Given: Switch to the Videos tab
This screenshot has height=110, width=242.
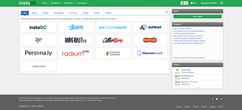Looking at the screenshot, I should coord(108,13).
